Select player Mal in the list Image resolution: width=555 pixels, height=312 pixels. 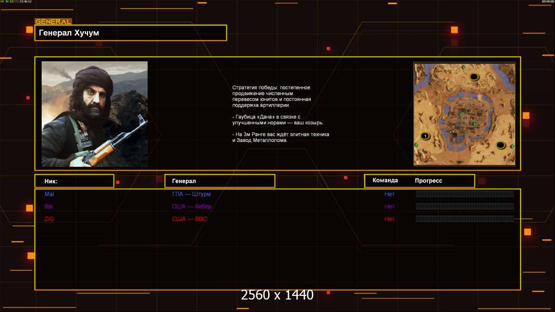tap(49, 194)
